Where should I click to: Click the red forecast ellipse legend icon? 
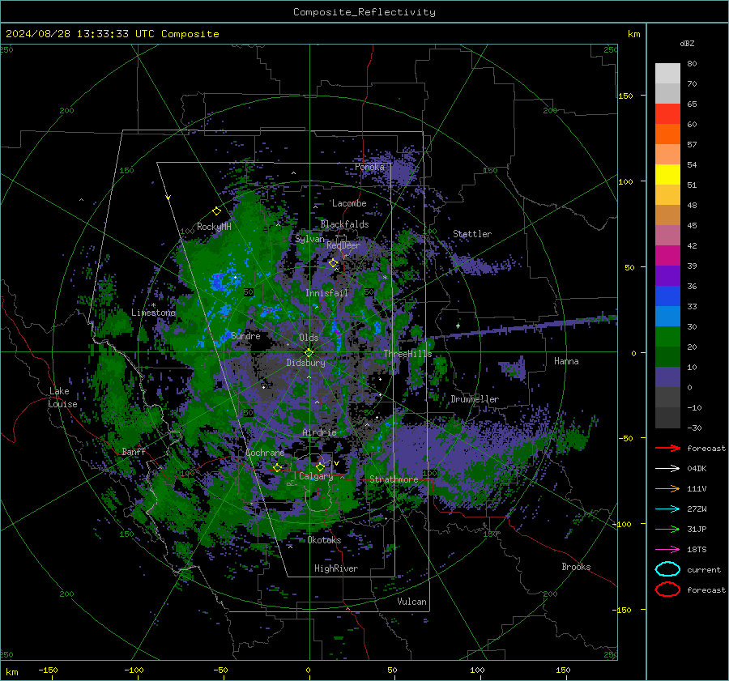click(667, 589)
